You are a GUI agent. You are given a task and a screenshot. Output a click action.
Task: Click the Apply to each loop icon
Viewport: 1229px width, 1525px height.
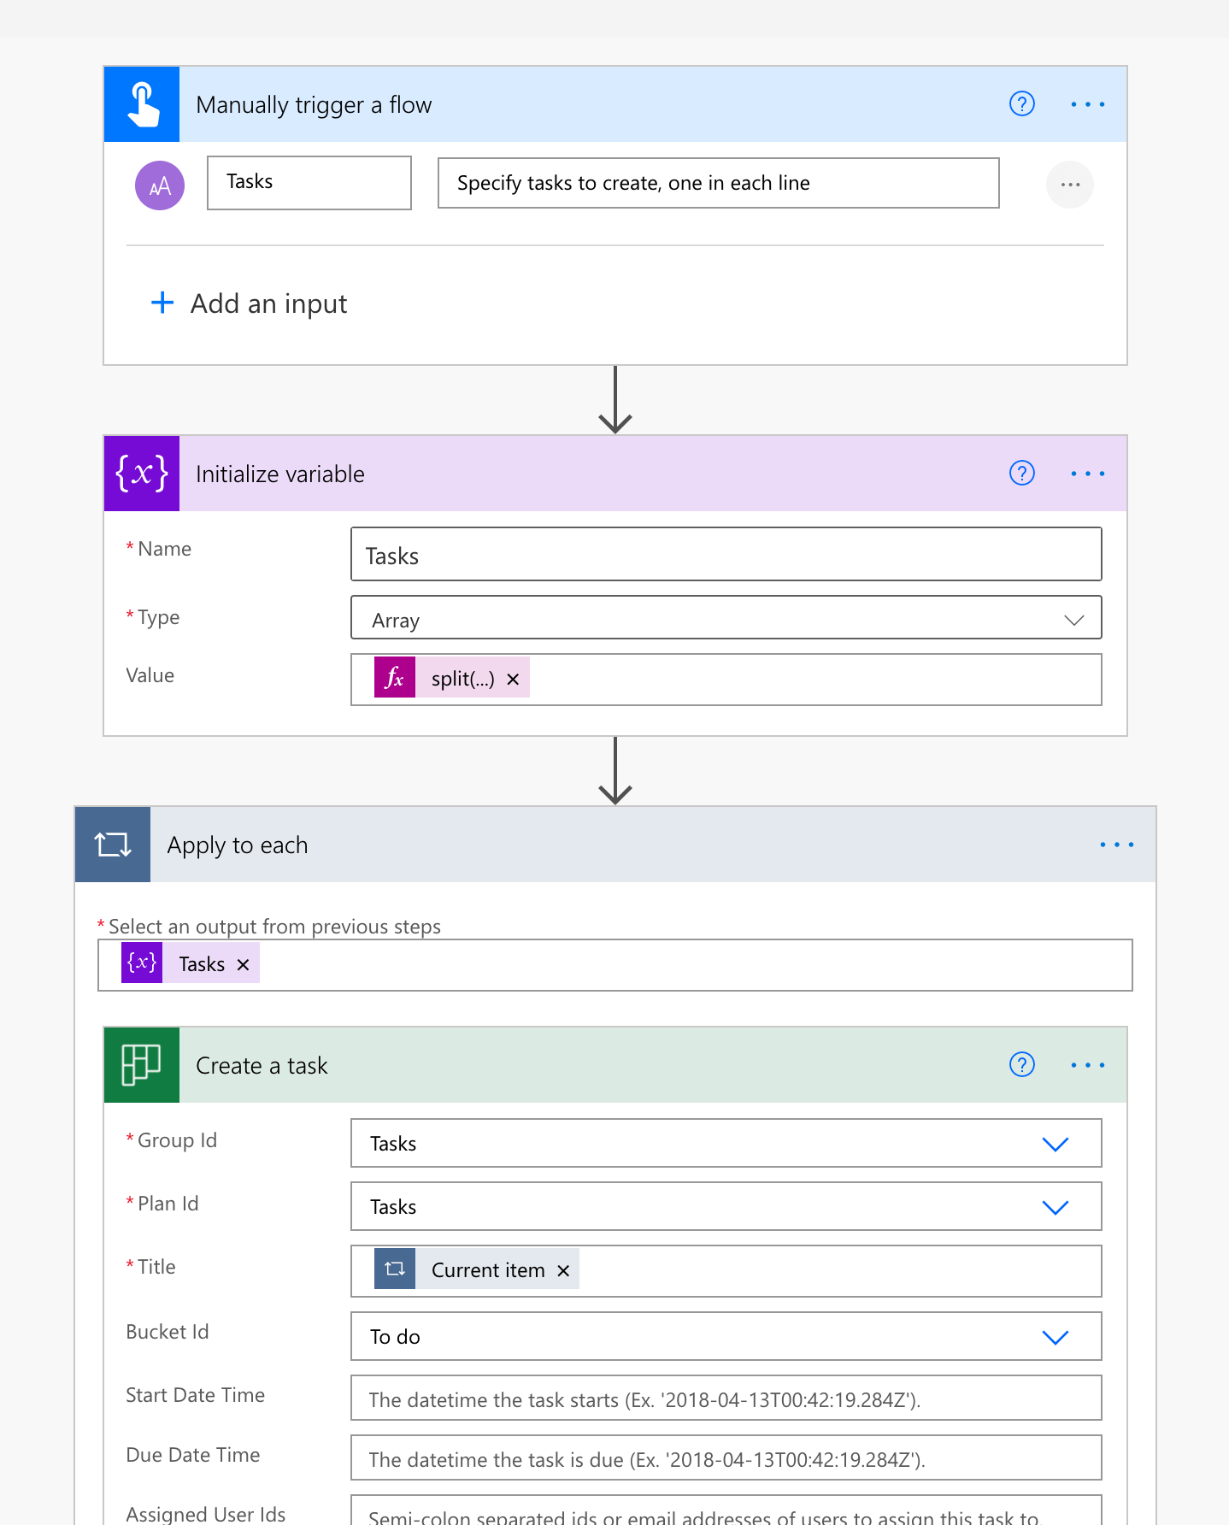click(x=113, y=845)
